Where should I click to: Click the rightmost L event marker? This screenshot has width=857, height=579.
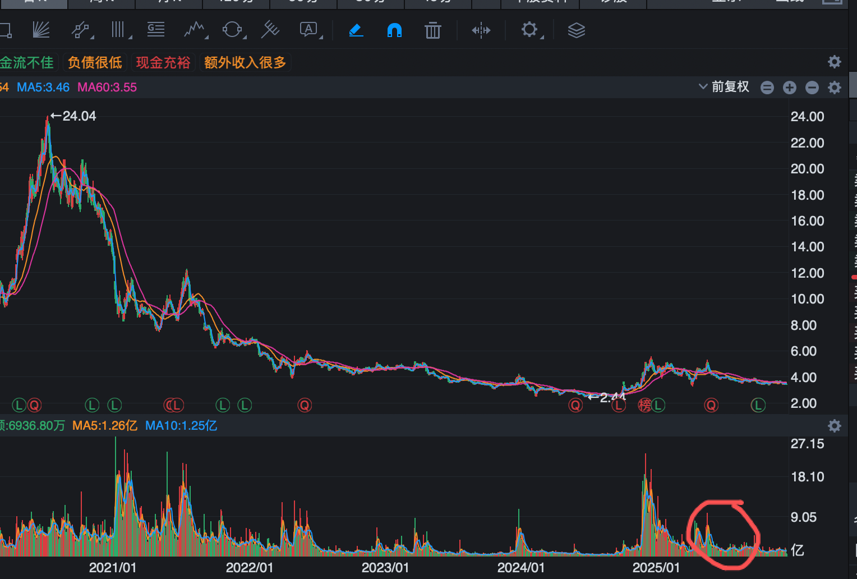(758, 405)
